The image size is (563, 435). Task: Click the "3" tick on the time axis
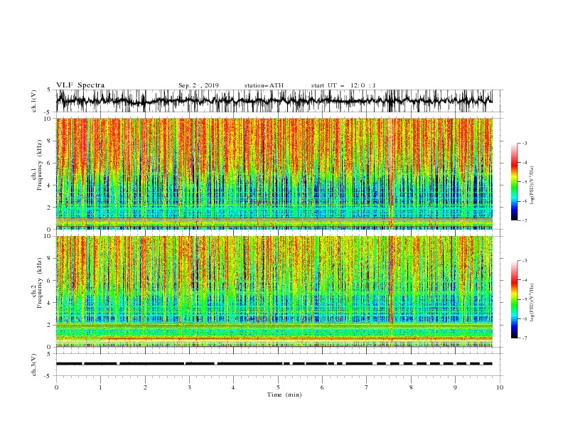pos(189,387)
